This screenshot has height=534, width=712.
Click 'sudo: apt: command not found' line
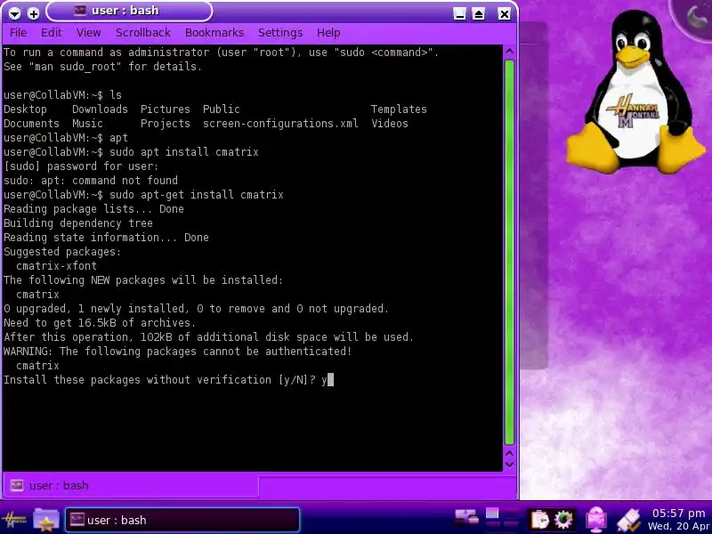[x=91, y=181]
